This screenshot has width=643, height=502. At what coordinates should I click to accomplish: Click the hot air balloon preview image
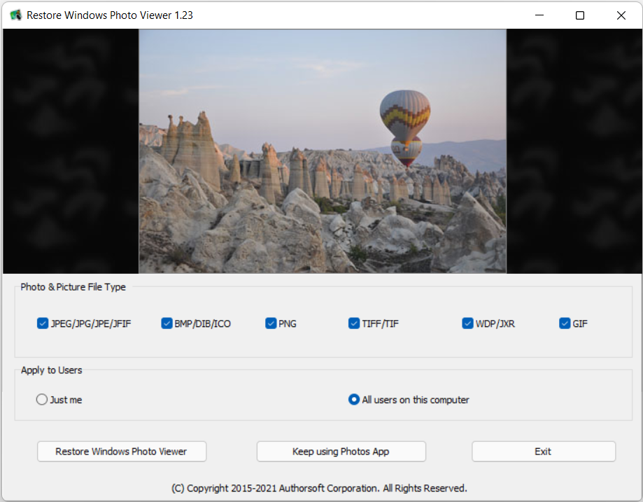click(x=323, y=151)
